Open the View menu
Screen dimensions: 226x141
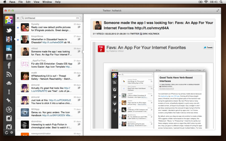pyautogui.click(x=36, y=2)
